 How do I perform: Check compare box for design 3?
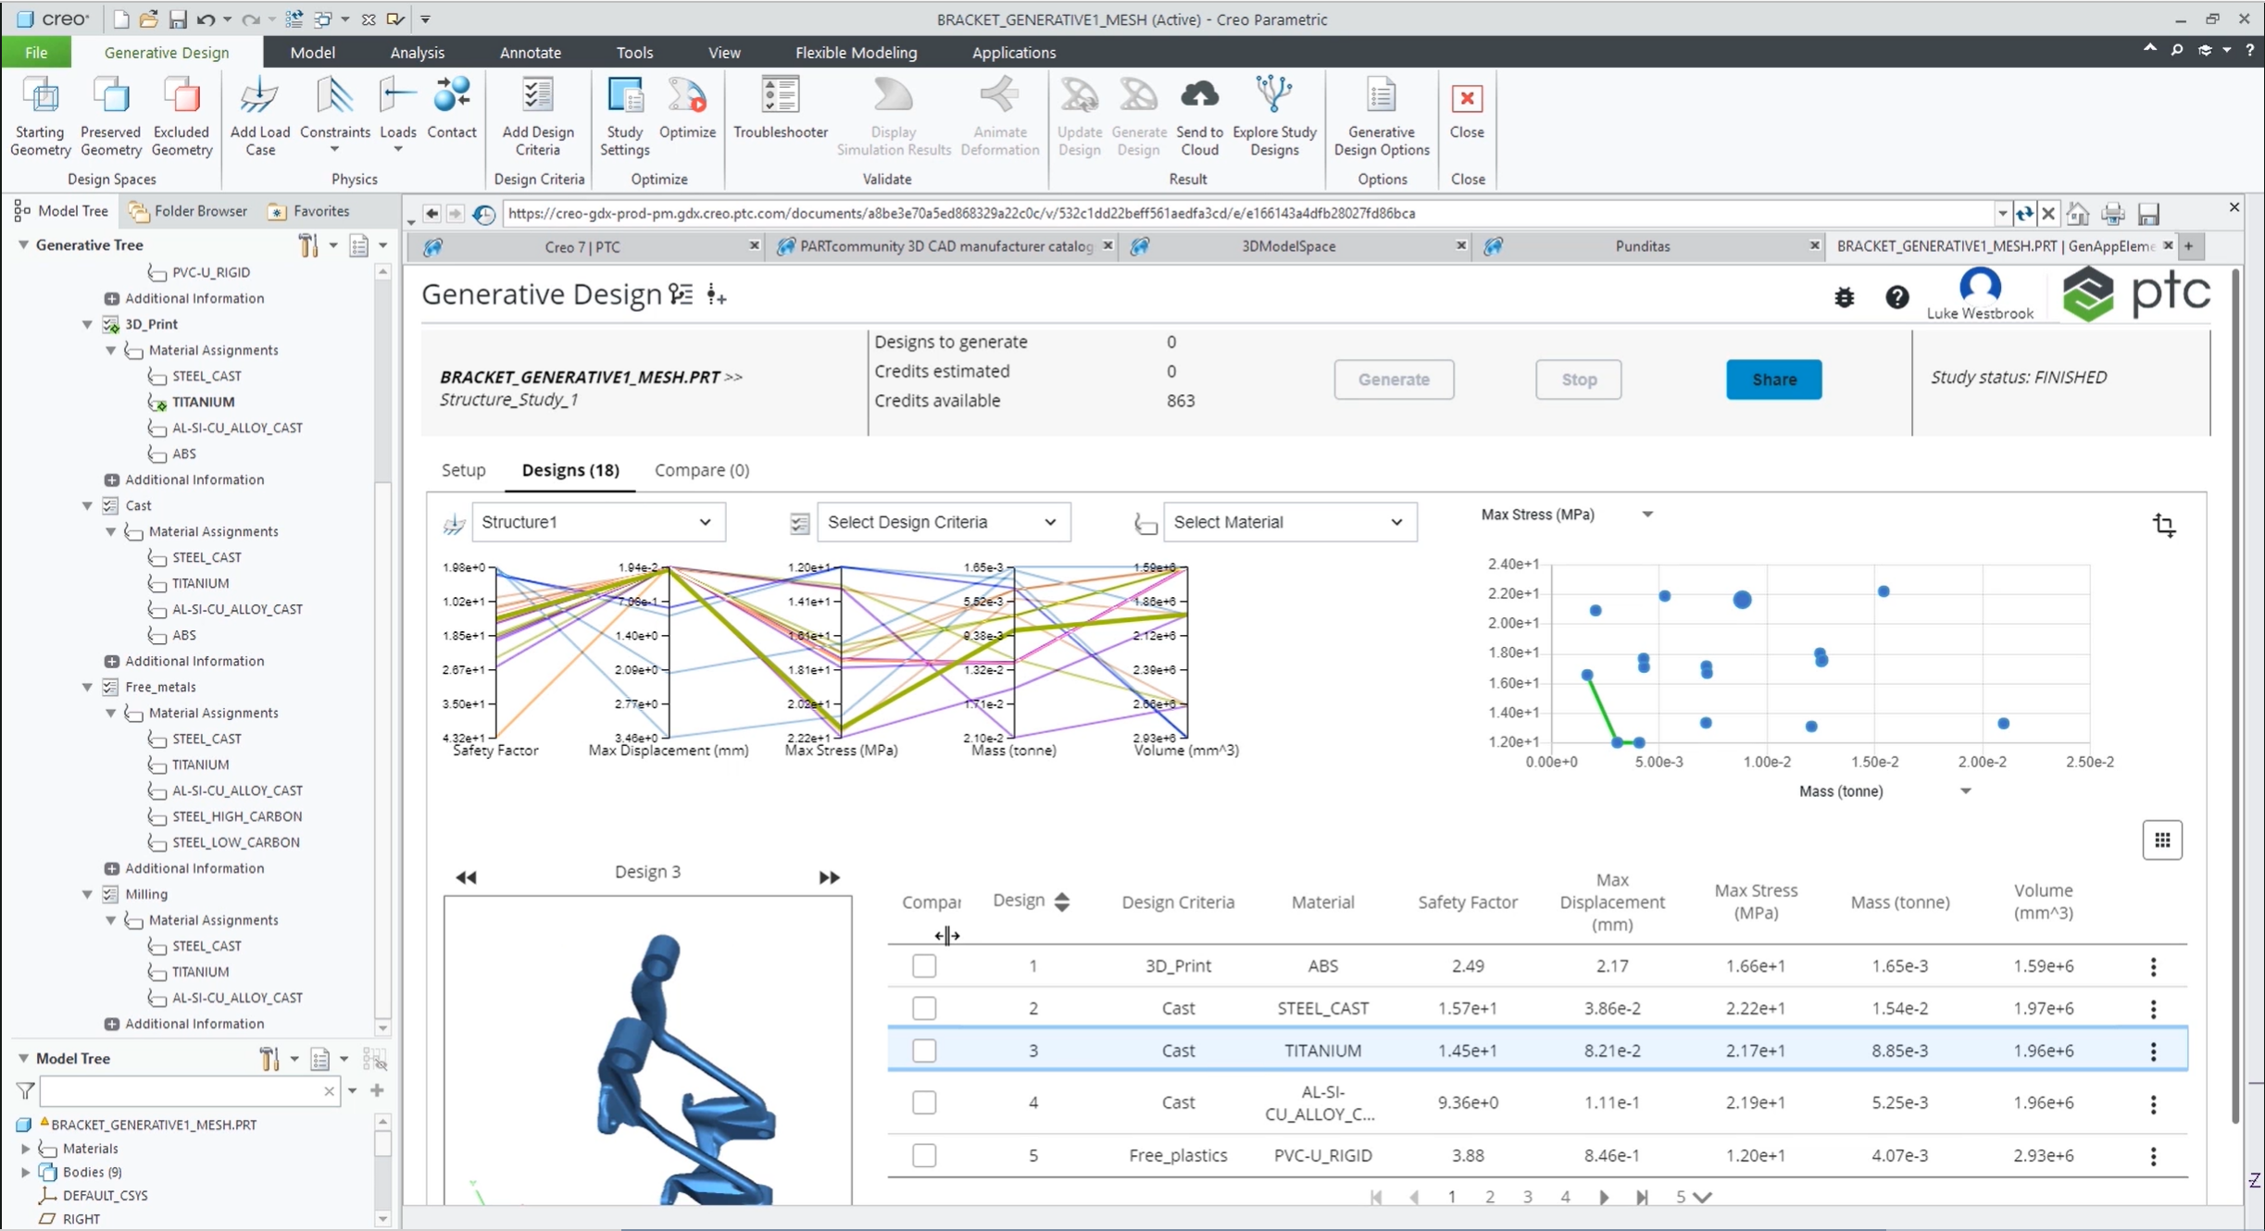[x=923, y=1051]
